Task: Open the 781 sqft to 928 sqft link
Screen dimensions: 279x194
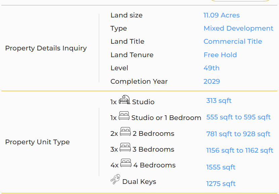Action: coord(238,134)
